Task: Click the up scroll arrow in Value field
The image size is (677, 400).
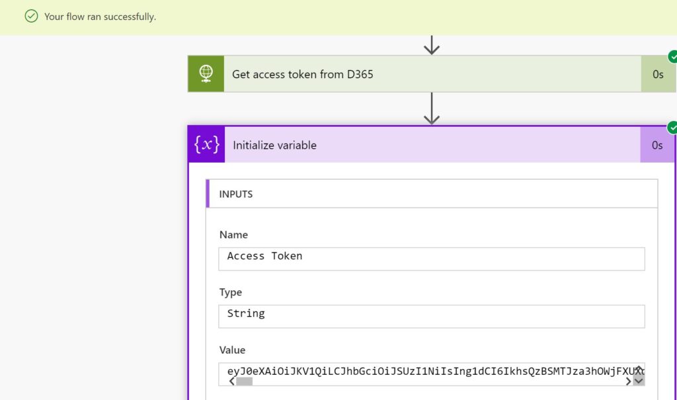Action: tap(639, 369)
